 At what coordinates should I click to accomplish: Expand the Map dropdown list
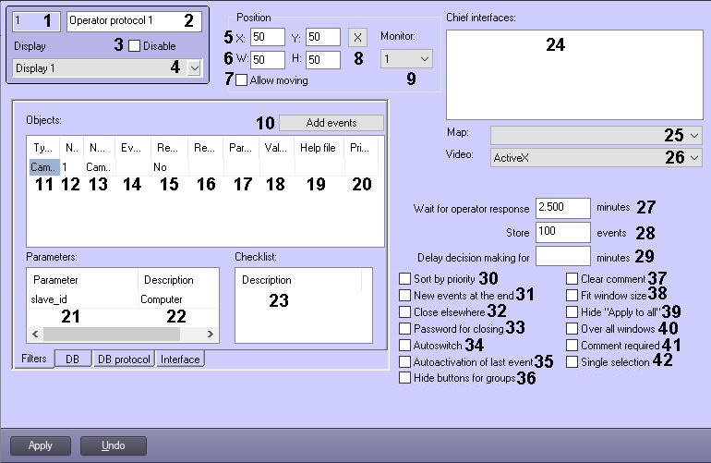694,136
